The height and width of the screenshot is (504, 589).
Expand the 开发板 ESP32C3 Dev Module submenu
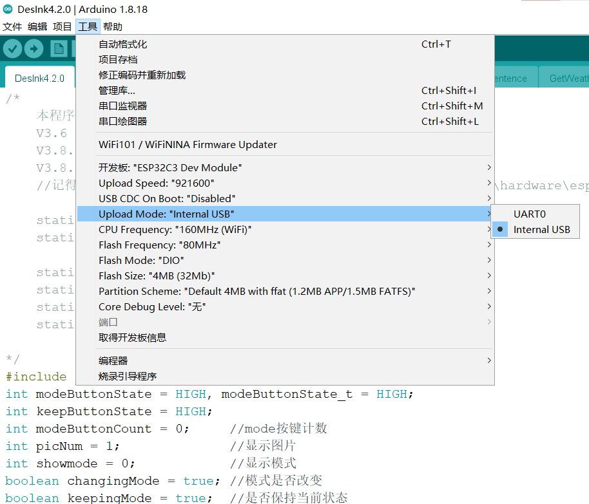[x=285, y=167]
